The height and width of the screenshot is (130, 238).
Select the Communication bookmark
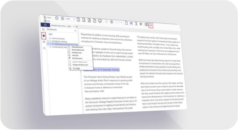[58, 39]
